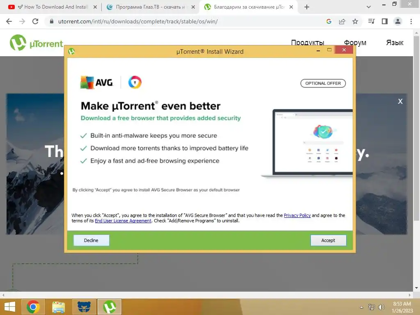Switch to the How To Download And Install tab
This screenshot has width=420, height=315.
[52, 7]
